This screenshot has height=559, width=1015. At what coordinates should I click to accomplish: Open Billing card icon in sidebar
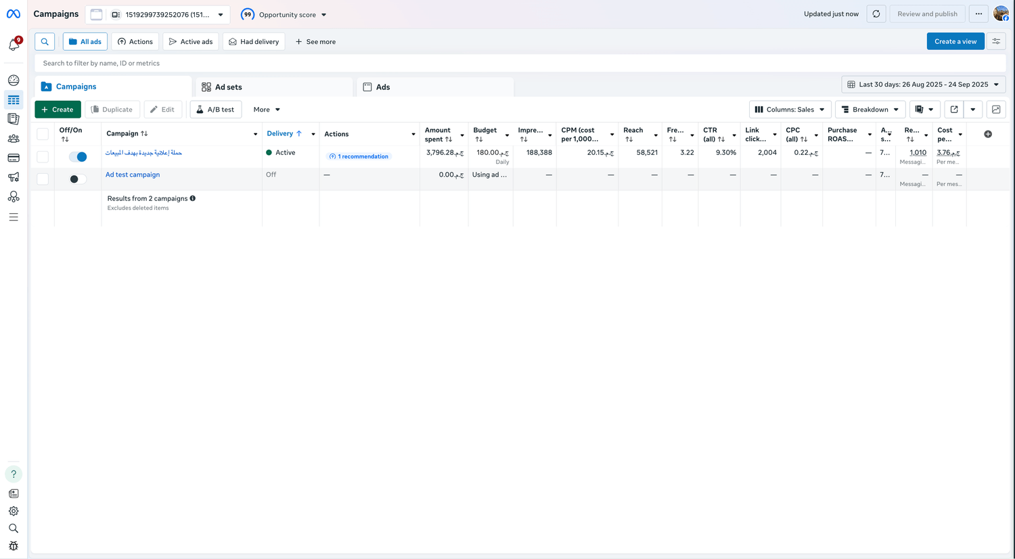pos(14,158)
